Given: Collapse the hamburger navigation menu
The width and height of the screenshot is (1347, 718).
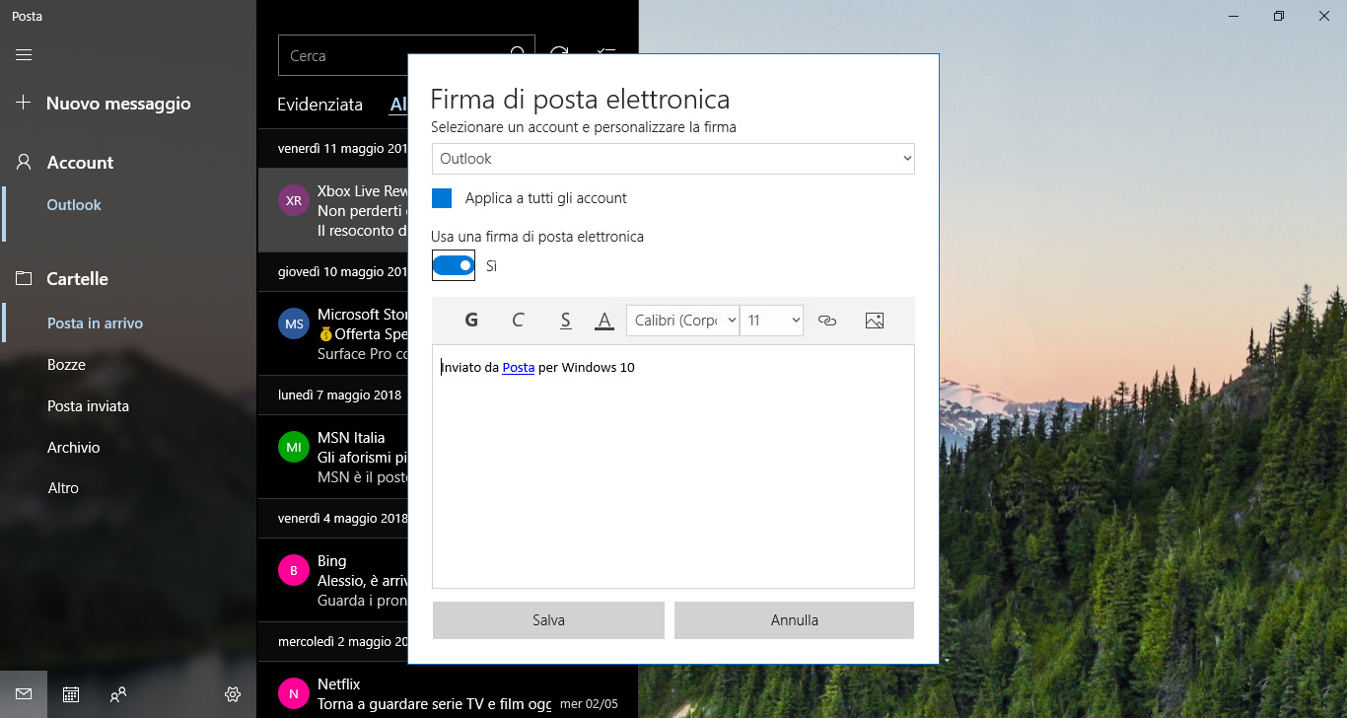Looking at the screenshot, I should 24,55.
